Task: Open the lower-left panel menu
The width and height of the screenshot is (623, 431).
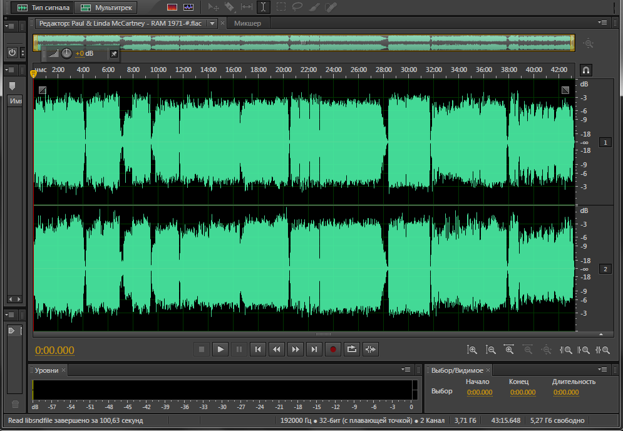Action: click(9, 315)
